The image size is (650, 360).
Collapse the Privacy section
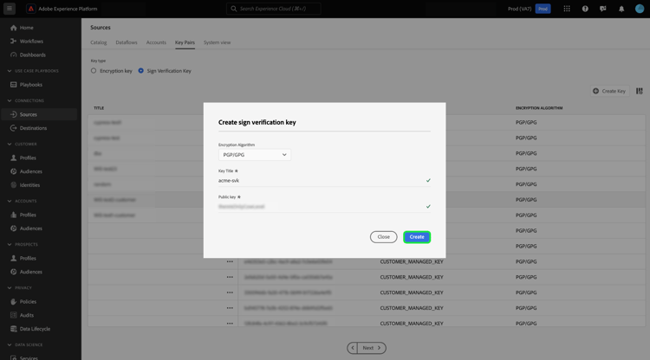[10, 288]
